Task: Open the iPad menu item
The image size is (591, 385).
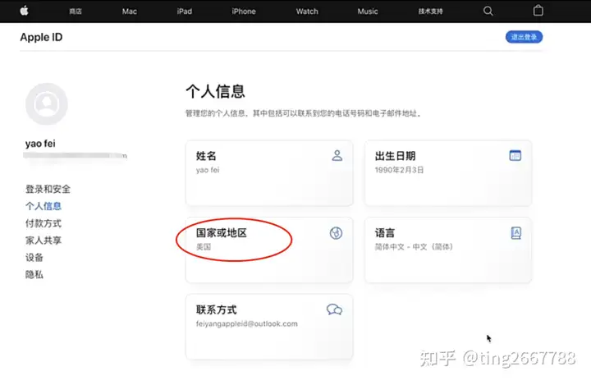Action: tap(185, 11)
